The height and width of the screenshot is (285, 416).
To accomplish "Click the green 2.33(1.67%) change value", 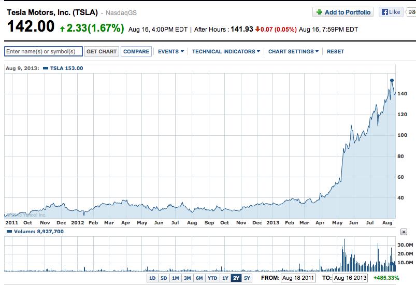I will tap(95, 28).
